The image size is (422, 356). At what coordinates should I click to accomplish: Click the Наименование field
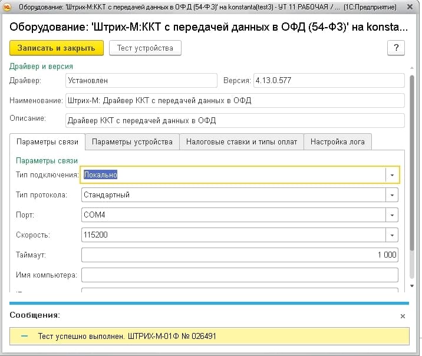[x=235, y=100]
